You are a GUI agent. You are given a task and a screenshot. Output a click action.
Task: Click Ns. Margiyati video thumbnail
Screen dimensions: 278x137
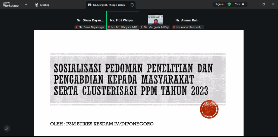coord(155,20)
